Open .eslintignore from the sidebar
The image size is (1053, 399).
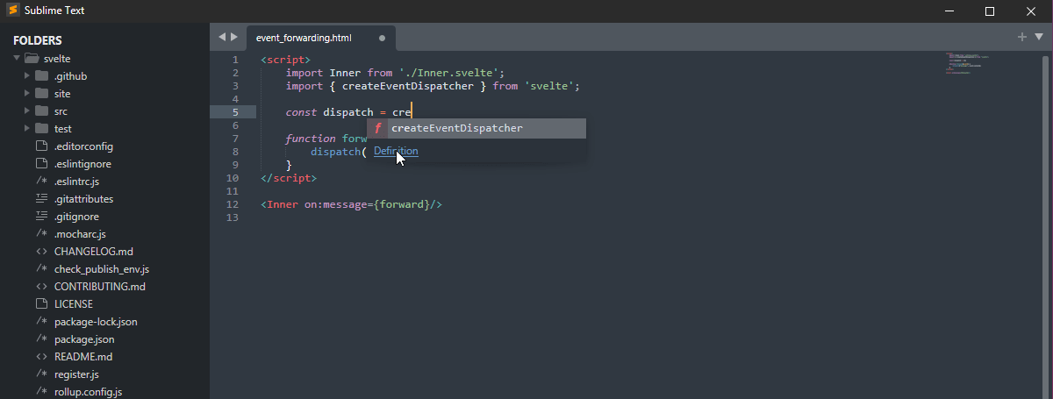[82, 164]
